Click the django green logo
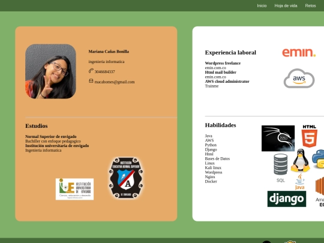The height and width of the screenshot is (243, 324). [287, 199]
